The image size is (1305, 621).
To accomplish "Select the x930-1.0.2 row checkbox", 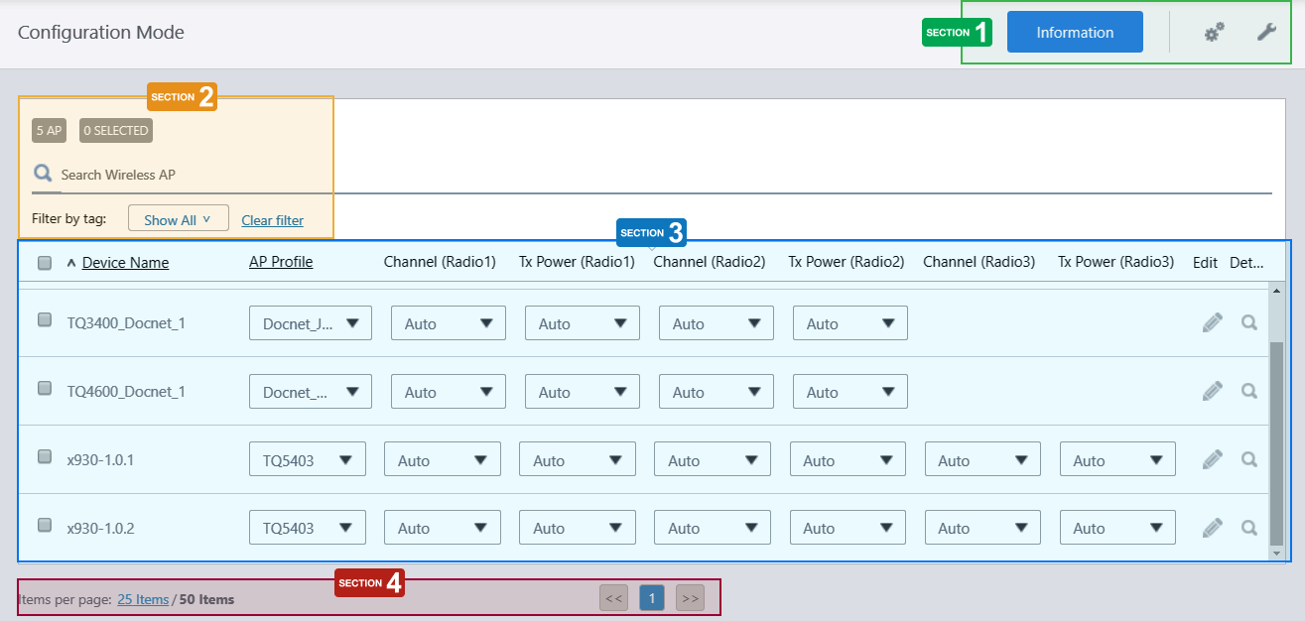I will (45, 525).
